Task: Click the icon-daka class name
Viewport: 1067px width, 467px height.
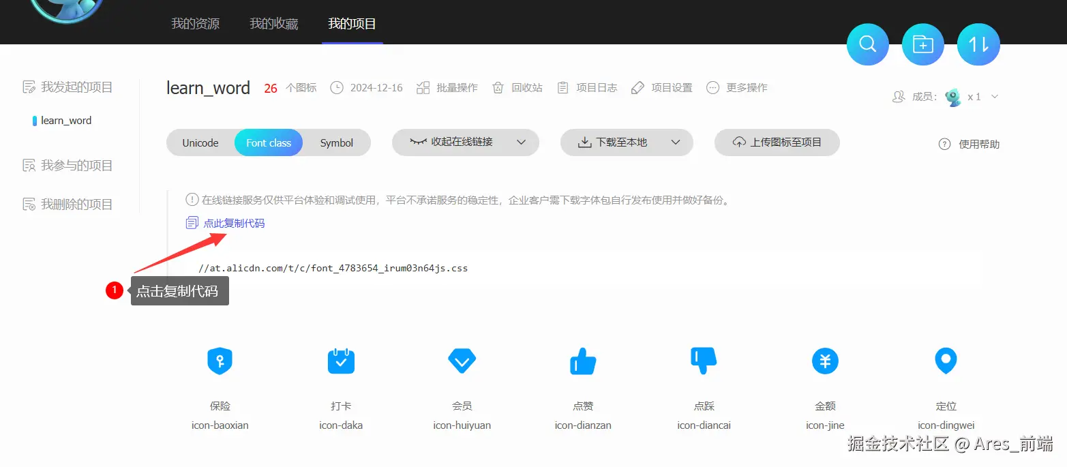Action: tap(341, 425)
